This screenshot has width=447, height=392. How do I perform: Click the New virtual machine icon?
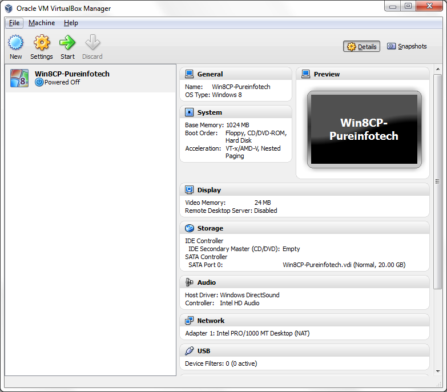click(15, 42)
